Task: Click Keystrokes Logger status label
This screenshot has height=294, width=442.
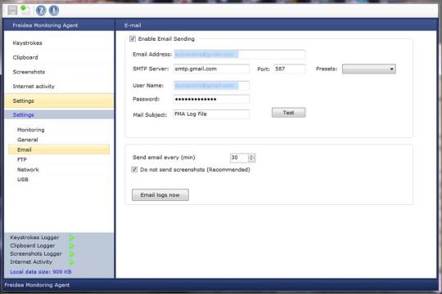Action: coord(34,238)
